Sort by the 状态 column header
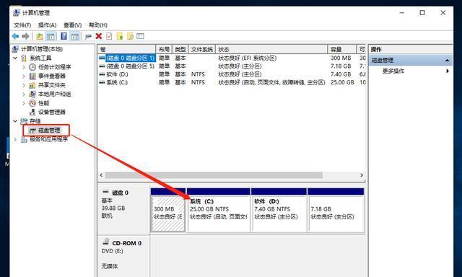The image size is (462, 277). click(x=271, y=49)
